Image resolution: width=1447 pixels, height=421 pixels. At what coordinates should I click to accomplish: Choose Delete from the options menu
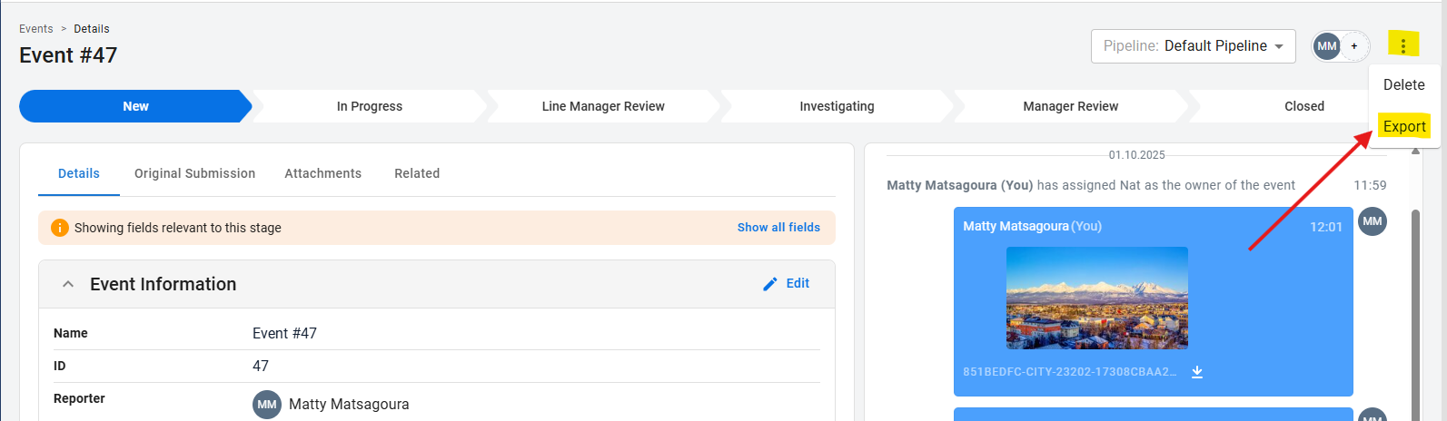(x=1403, y=84)
